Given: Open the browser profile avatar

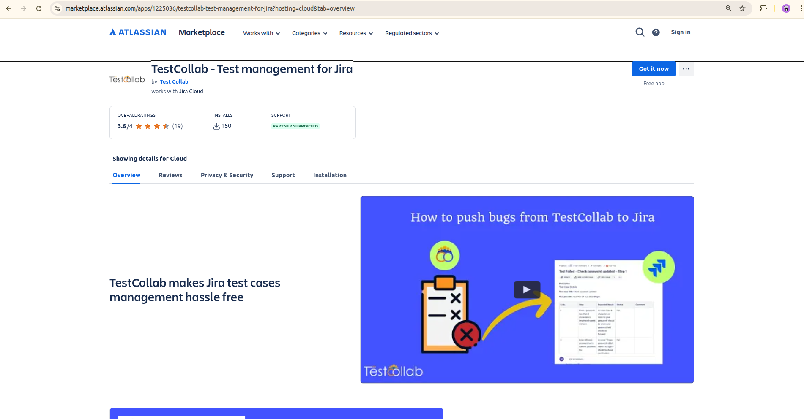Looking at the screenshot, I should point(786,8).
